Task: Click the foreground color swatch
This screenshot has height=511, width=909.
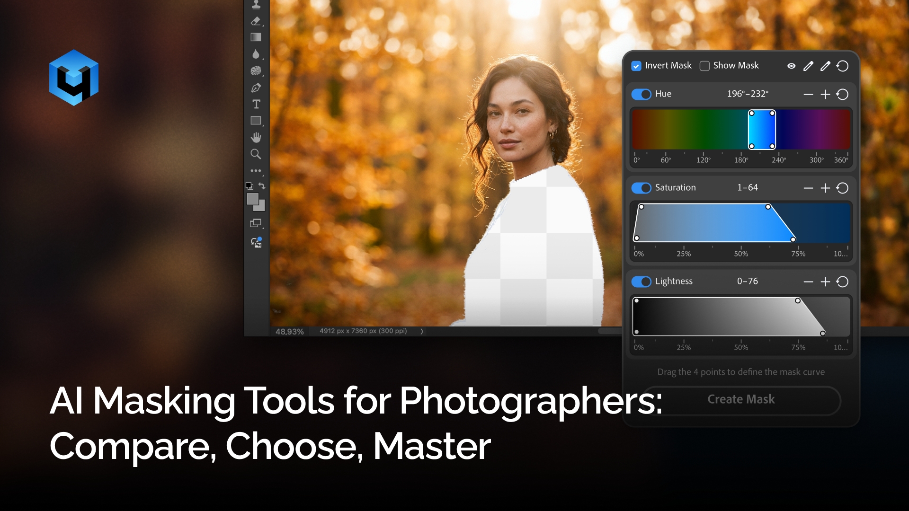Action: [253, 199]
